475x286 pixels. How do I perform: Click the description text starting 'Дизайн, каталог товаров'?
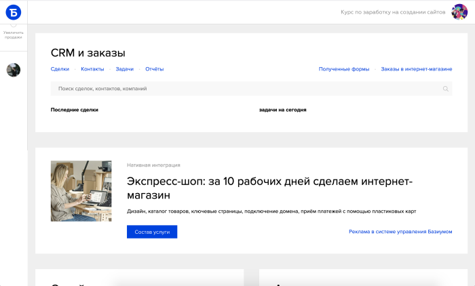coord(271,211)
